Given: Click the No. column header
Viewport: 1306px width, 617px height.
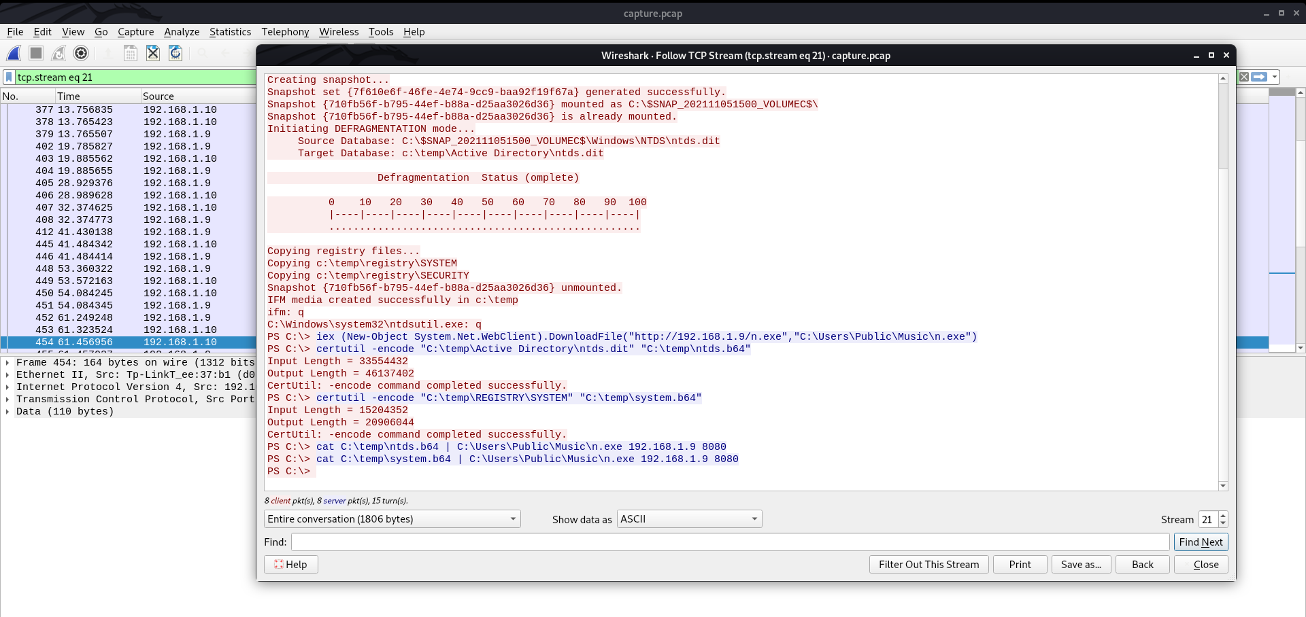Looking at the screenshot, I should 27,96.
